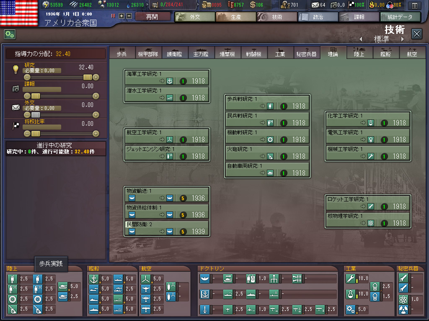Click the 再開 resume button
This screenshot has width=429, height=321.
click(x=152, y=17)
